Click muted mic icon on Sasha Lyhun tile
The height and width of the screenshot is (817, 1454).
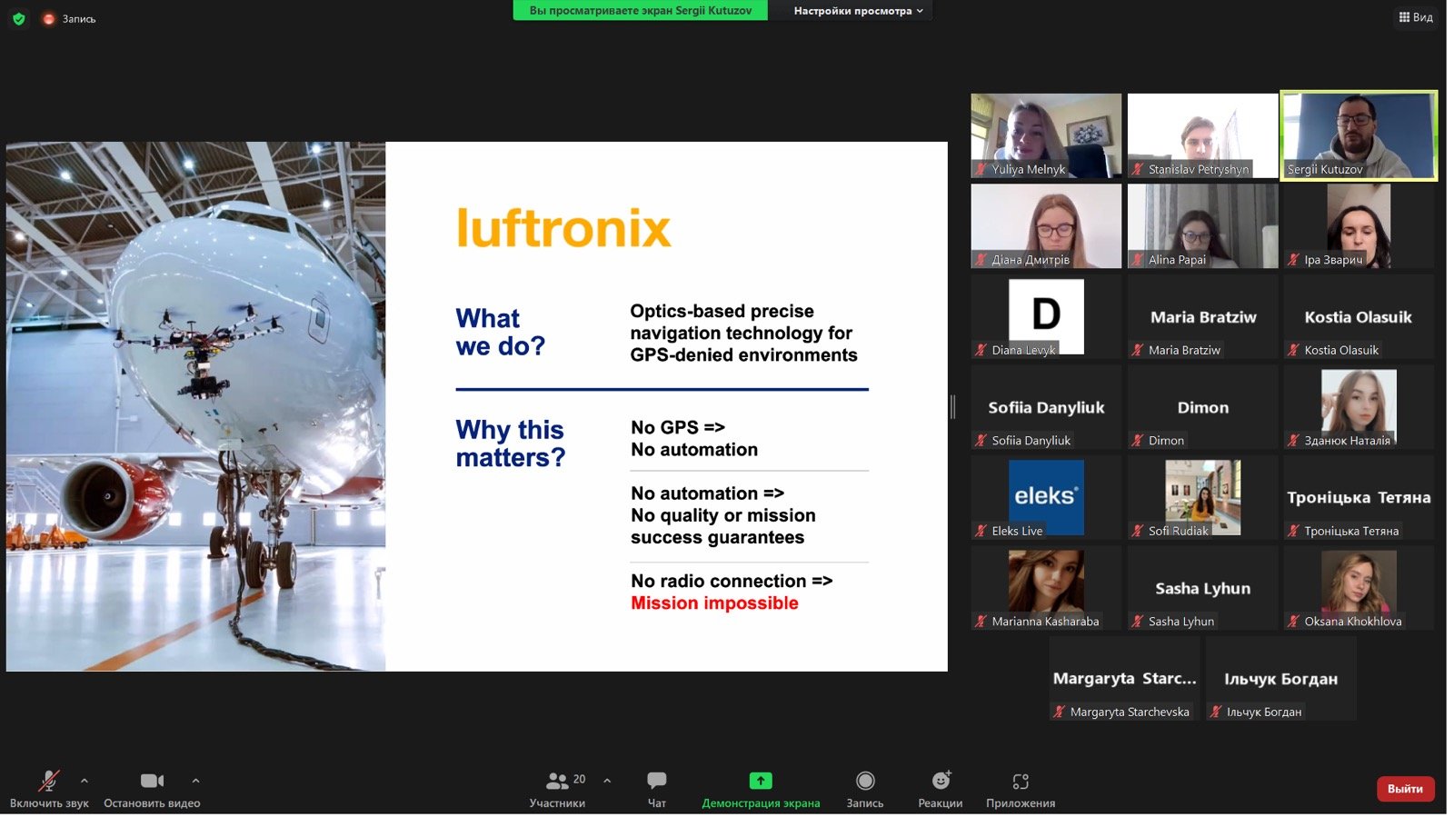point(1138,622)
